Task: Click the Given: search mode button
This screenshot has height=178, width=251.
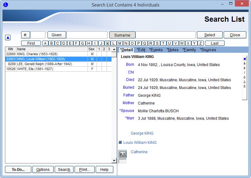Action: pos(57,35)
